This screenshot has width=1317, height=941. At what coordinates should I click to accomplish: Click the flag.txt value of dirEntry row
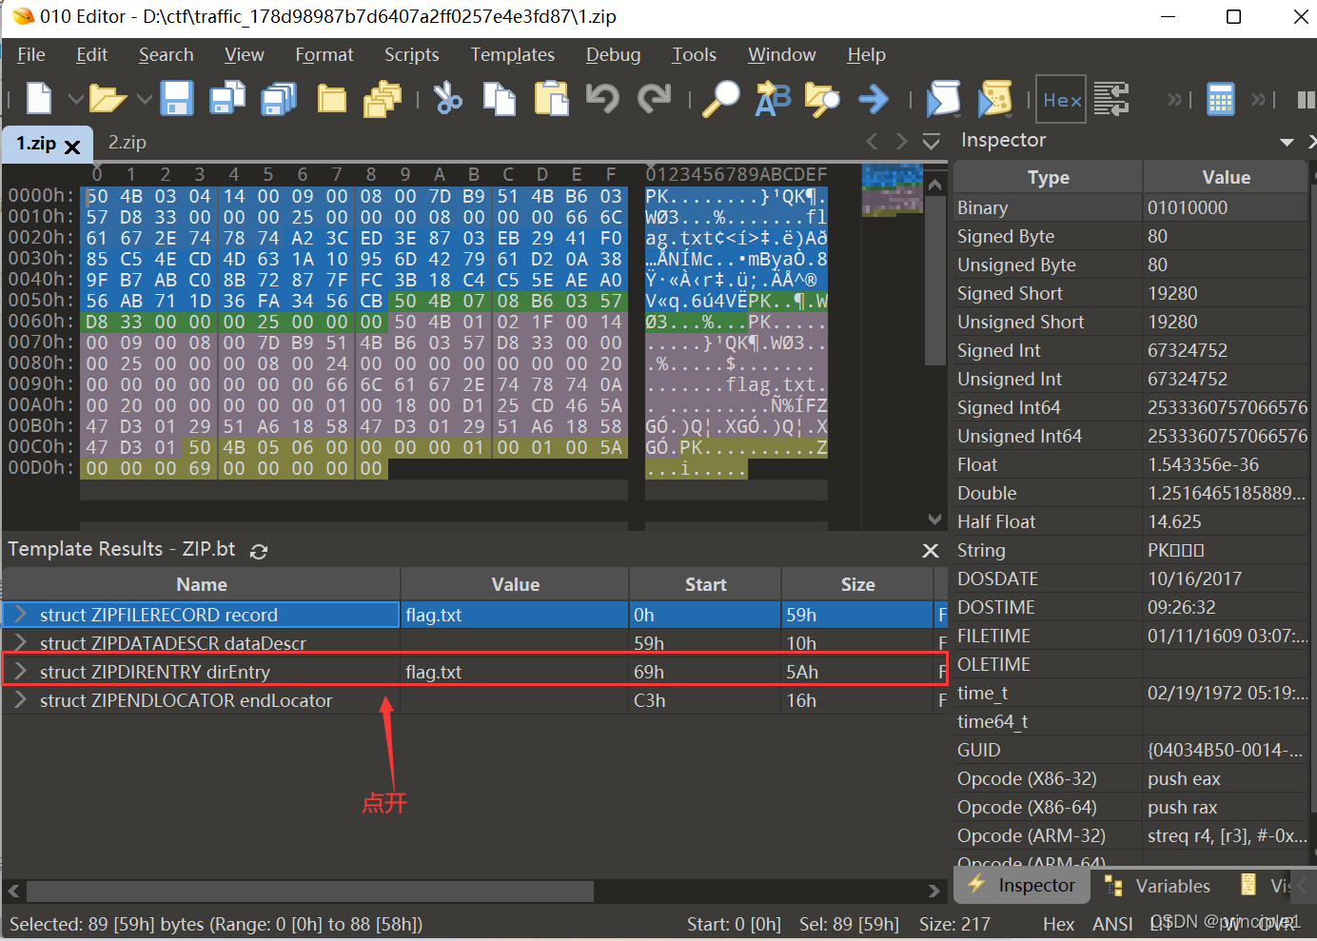click(433, 672)
